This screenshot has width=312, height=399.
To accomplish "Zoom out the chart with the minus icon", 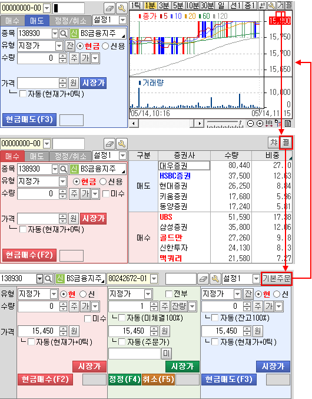I will [251, 124].
